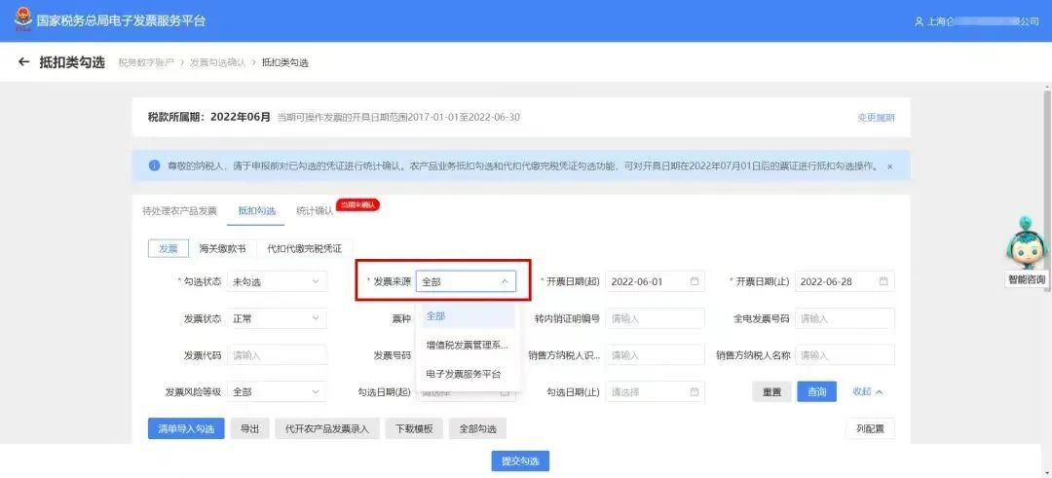1052x478 pixels.
Task: Open the 勾选状态 dropdown
Action: (277, 281)
